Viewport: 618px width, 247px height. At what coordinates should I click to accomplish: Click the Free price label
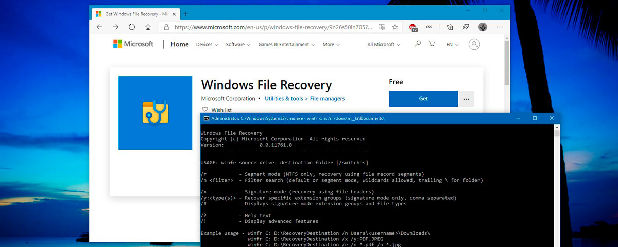pyautogui.click(x=396, y=82)
